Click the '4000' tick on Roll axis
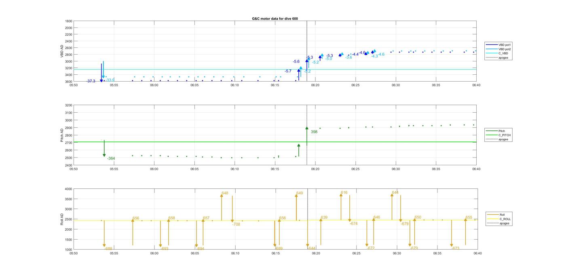The width and height of the screenshot is (566, 280). (68, 189)
